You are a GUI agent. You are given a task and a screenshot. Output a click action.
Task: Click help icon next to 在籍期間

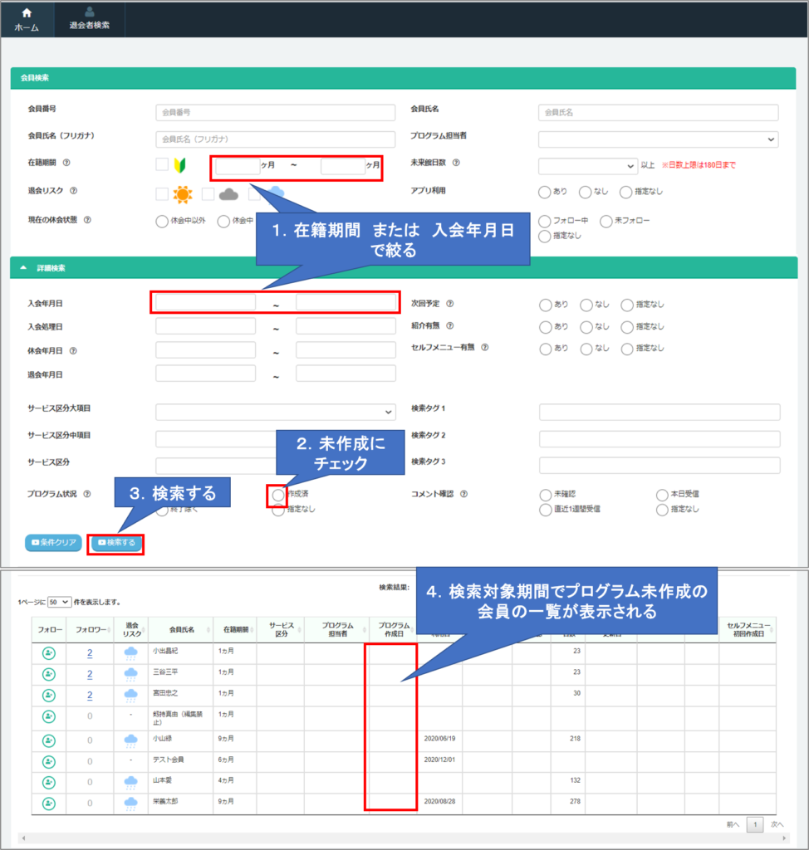click(66, 164)
